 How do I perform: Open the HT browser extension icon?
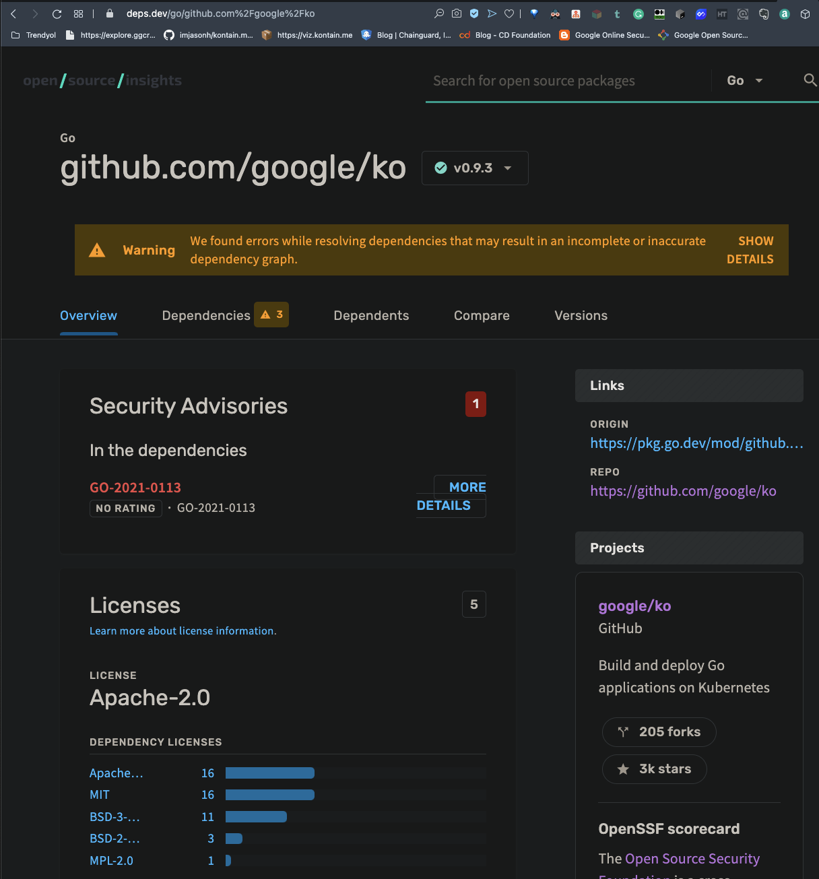pos(721,13)
